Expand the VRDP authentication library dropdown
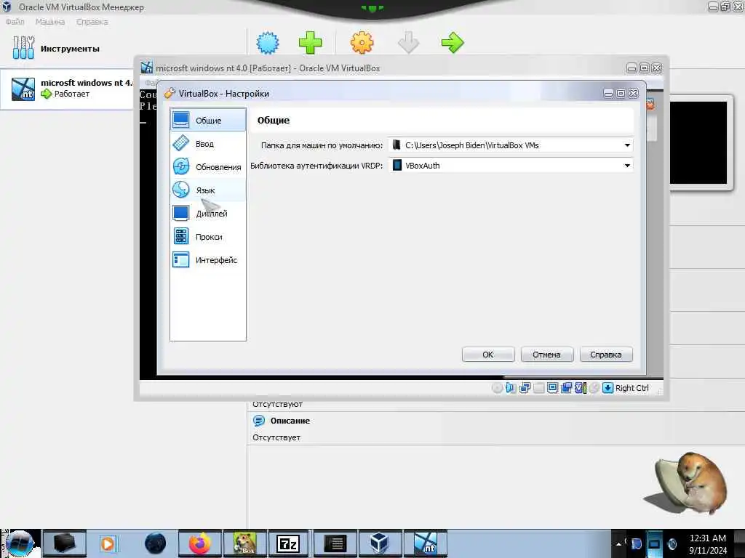The image size is (745, 558). coord(627,166)
